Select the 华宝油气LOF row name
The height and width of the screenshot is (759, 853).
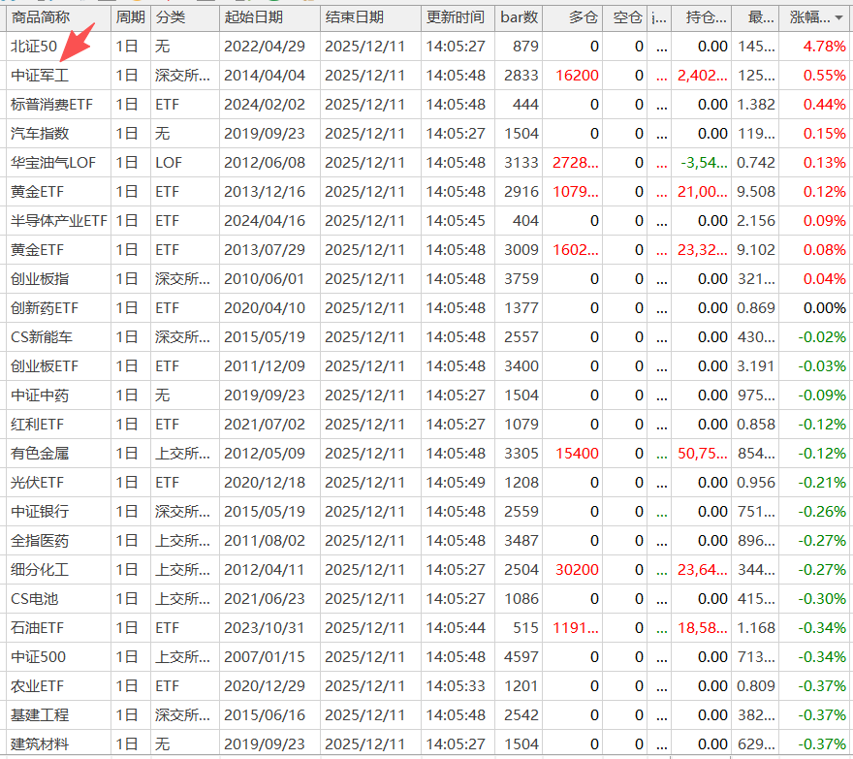pos(53,163)
